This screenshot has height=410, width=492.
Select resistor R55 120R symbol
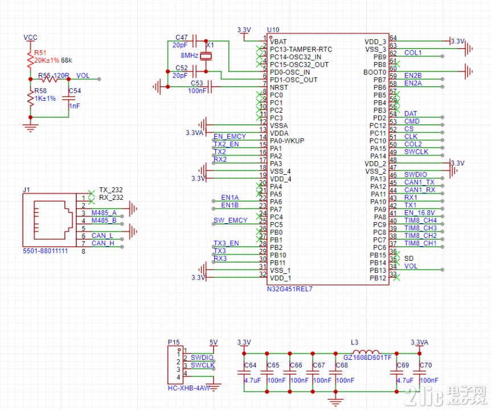50,79
